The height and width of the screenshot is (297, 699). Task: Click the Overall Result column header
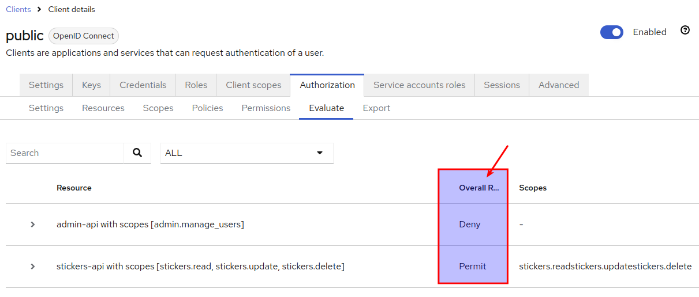click(x=478, y=188)
